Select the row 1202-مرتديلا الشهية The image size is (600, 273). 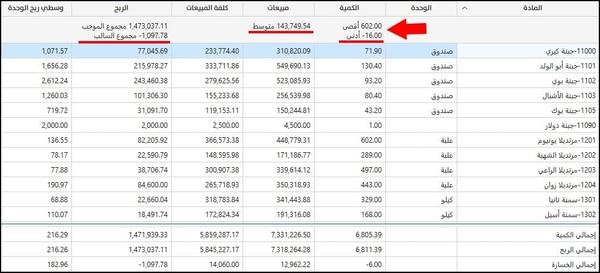point(300,155)
